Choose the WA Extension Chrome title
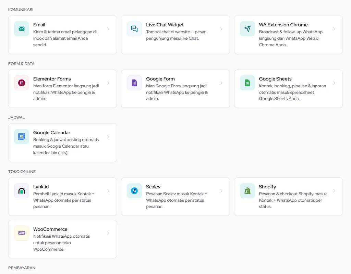The height and width of the screenshot is (274, 351). [x=283, y=25]
